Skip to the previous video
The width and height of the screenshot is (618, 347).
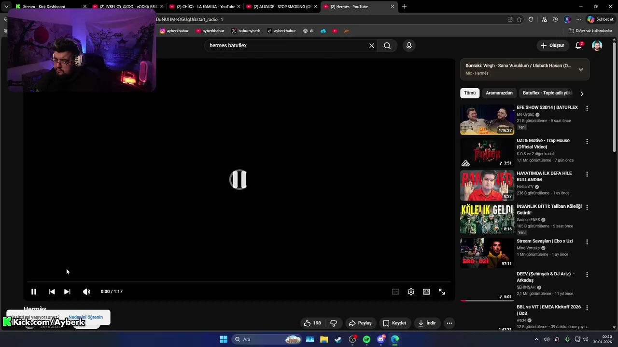pyautogui.click(x=52, y=292)
